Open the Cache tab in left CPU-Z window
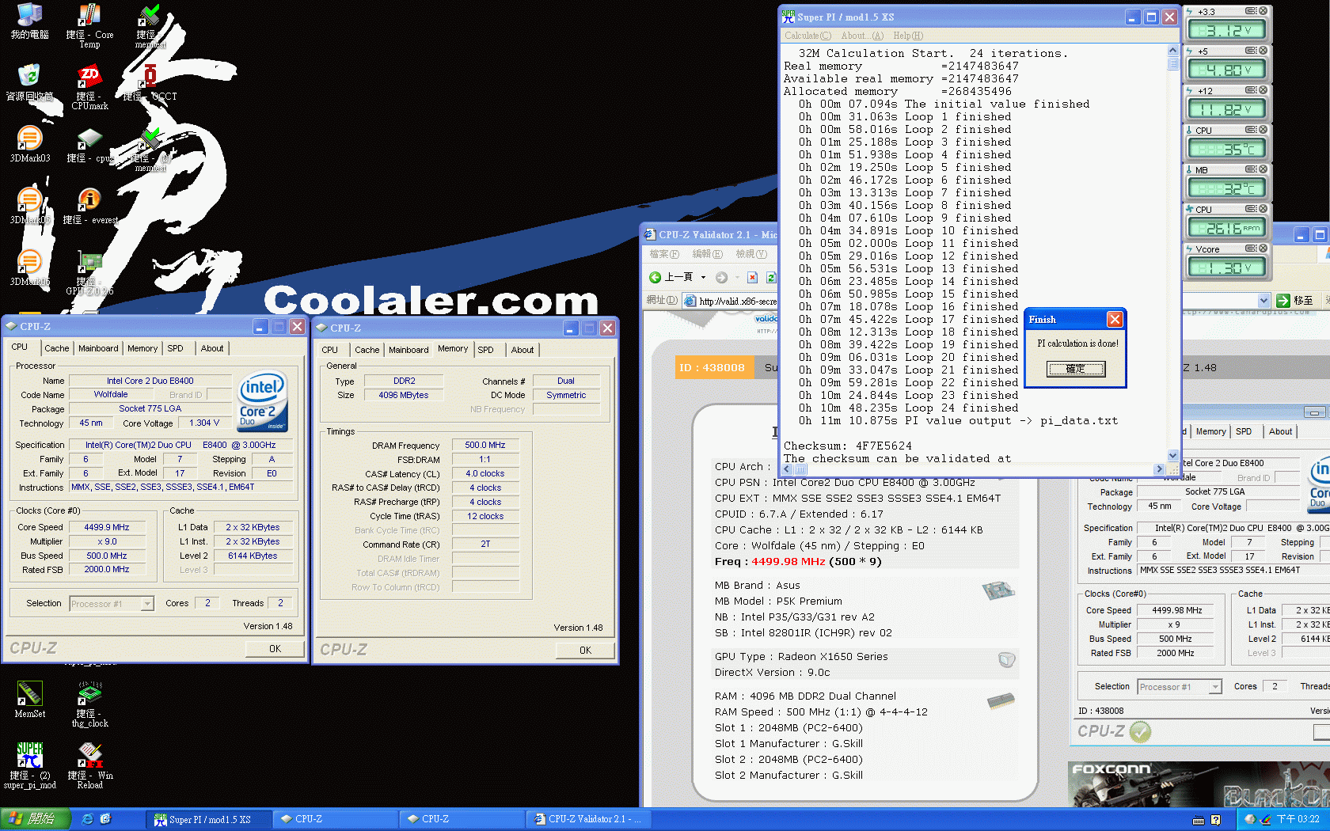The height and width of the screenshot is (831, 1330). [x=56, y=348]
